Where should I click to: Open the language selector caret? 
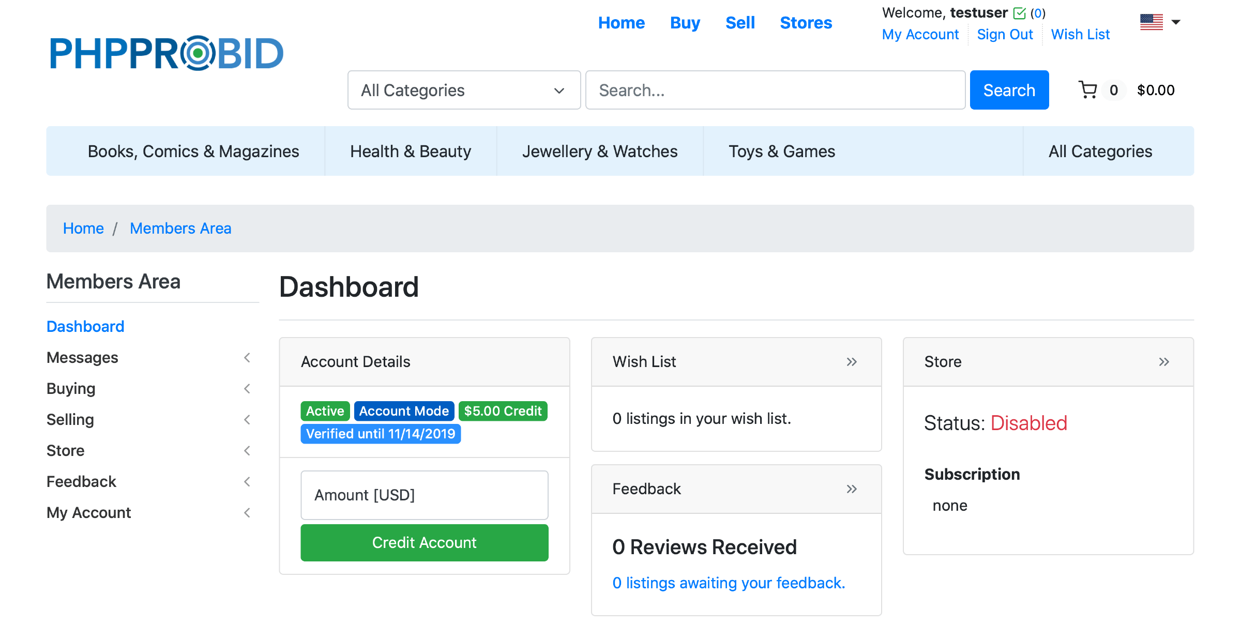coord(1176,22)
